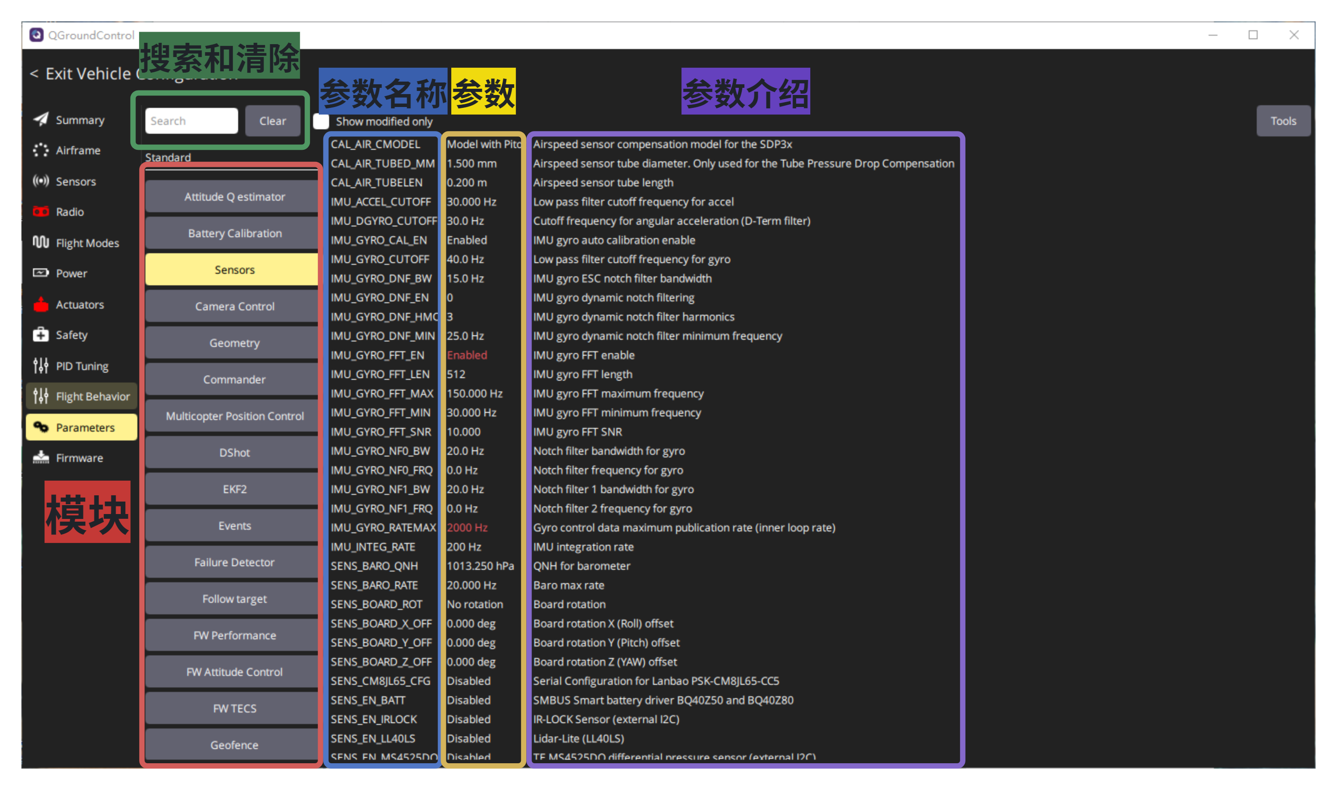Image resolution: width=1337 pixels, height=790 pixels.
Task: Edit the IMU_GYRO_FFT_EN Enabled value
Action: (x=467, y=355)
